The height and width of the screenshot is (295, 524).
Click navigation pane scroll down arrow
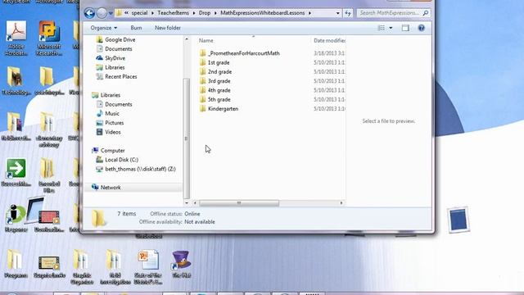pyautogui.click(x=187, y=202)
